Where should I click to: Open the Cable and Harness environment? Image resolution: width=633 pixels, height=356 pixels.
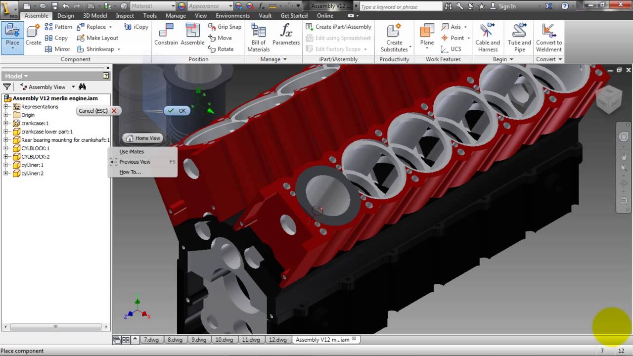(x=488, y=38)
